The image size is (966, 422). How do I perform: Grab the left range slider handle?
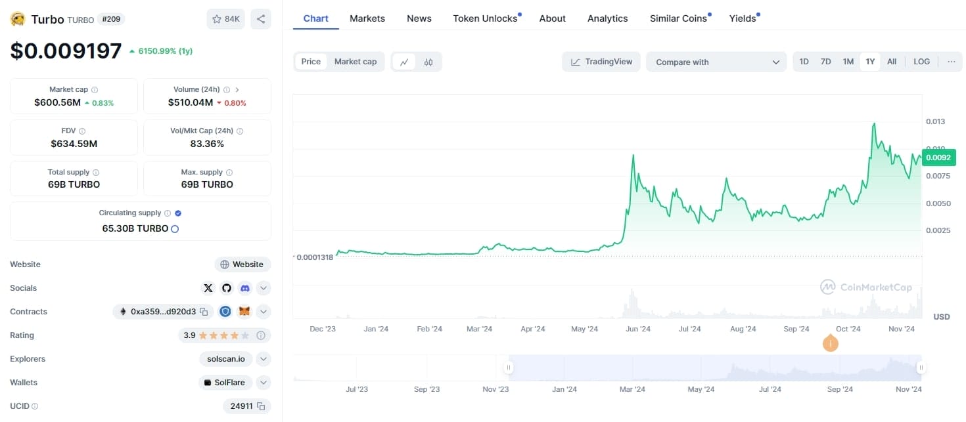pos(508,368)
